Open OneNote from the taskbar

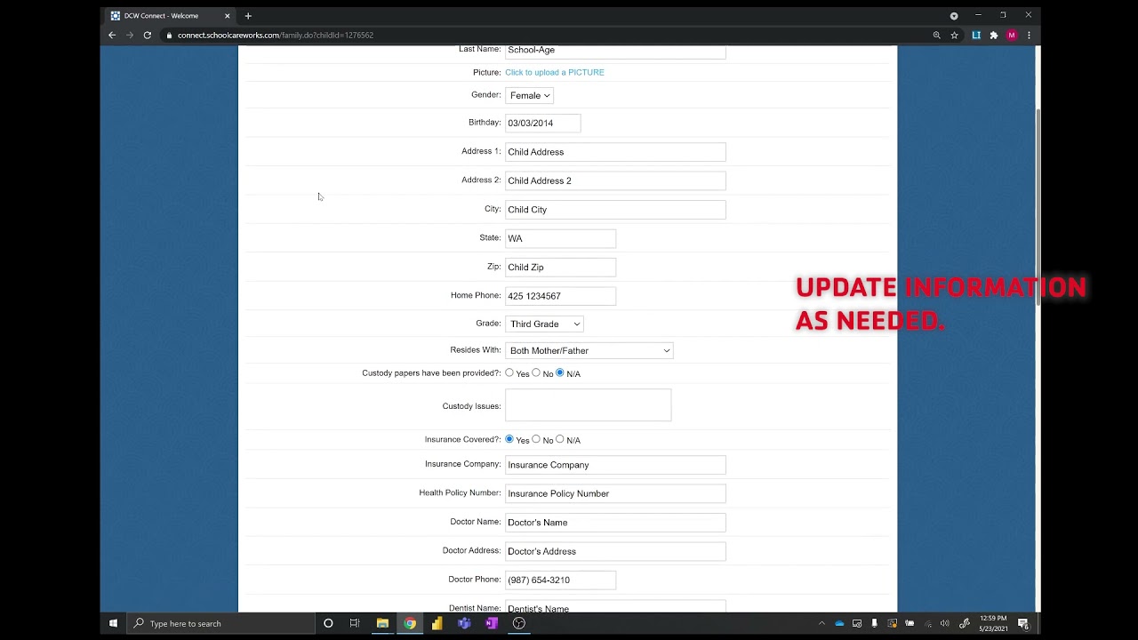pyautogui.click(x=492, y=624)
